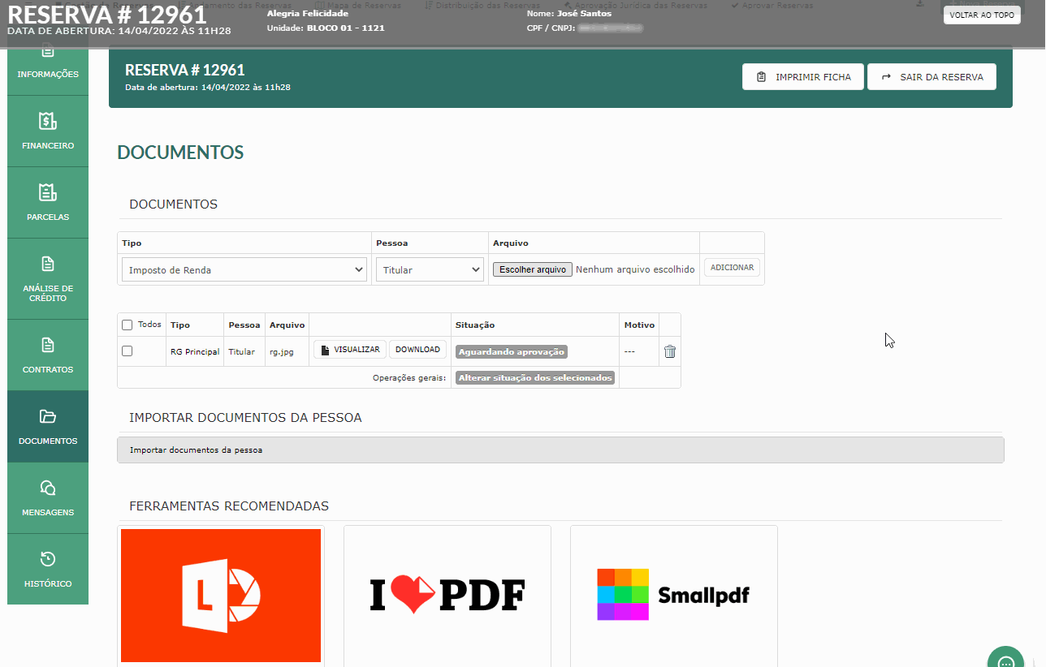Click Sair da Reserva button
Image resolution: width=1046 pixels, height=667 pixels.
point(931,77)
